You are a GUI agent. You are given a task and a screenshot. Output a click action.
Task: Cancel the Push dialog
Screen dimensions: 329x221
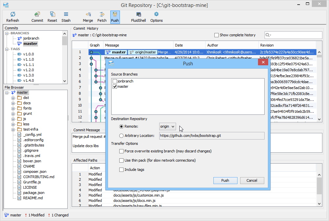click(x=252, y=180)
